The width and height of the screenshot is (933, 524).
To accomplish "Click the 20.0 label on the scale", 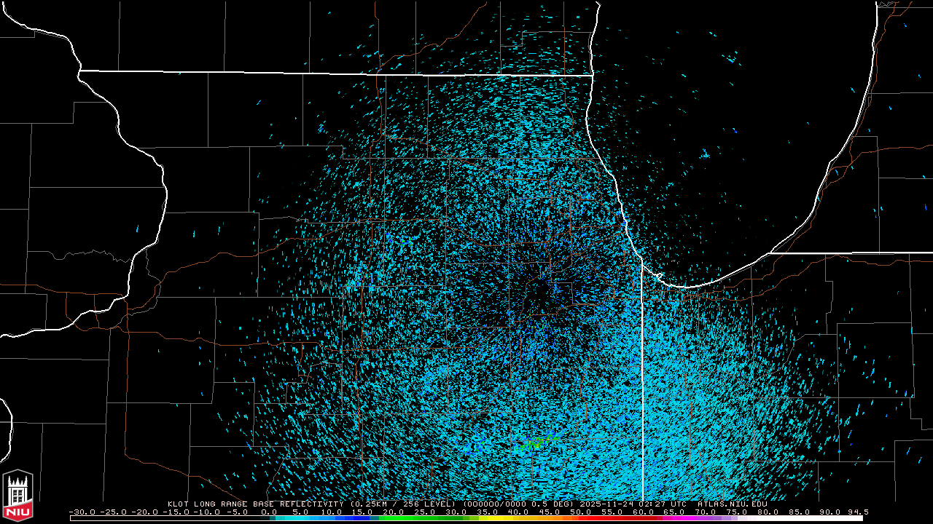I will point(394,512).
